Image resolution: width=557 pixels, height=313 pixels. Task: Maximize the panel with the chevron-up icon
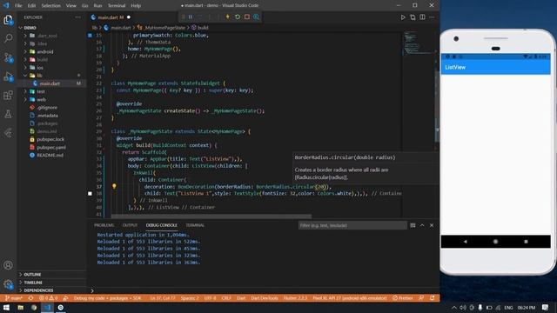pyautogui.click(x=422, y=225)
